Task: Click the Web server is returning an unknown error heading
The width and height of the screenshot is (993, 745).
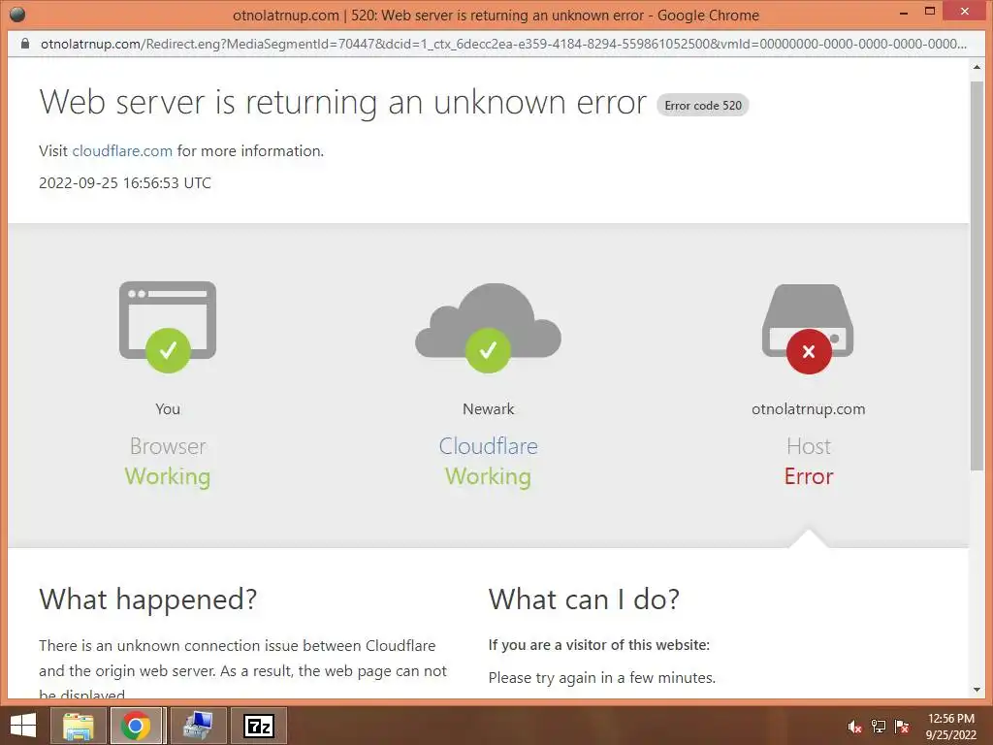Action: click(x=342, y=101)
